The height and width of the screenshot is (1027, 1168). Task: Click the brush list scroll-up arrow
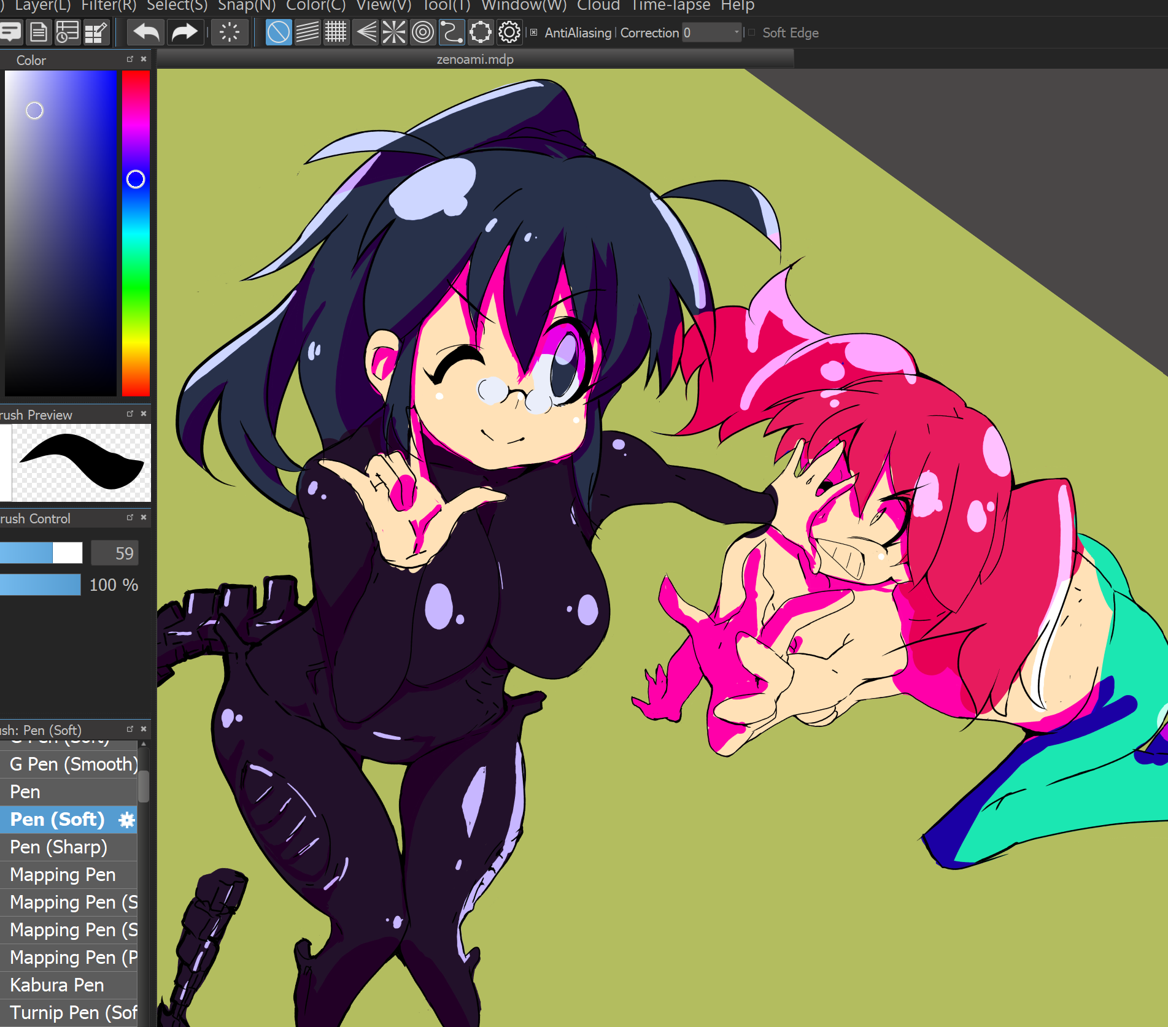[144, 744]
